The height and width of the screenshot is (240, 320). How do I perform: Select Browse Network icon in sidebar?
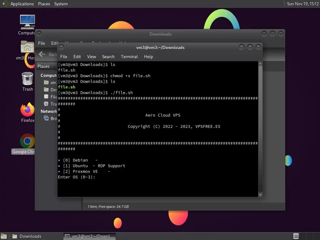point(46,118)
